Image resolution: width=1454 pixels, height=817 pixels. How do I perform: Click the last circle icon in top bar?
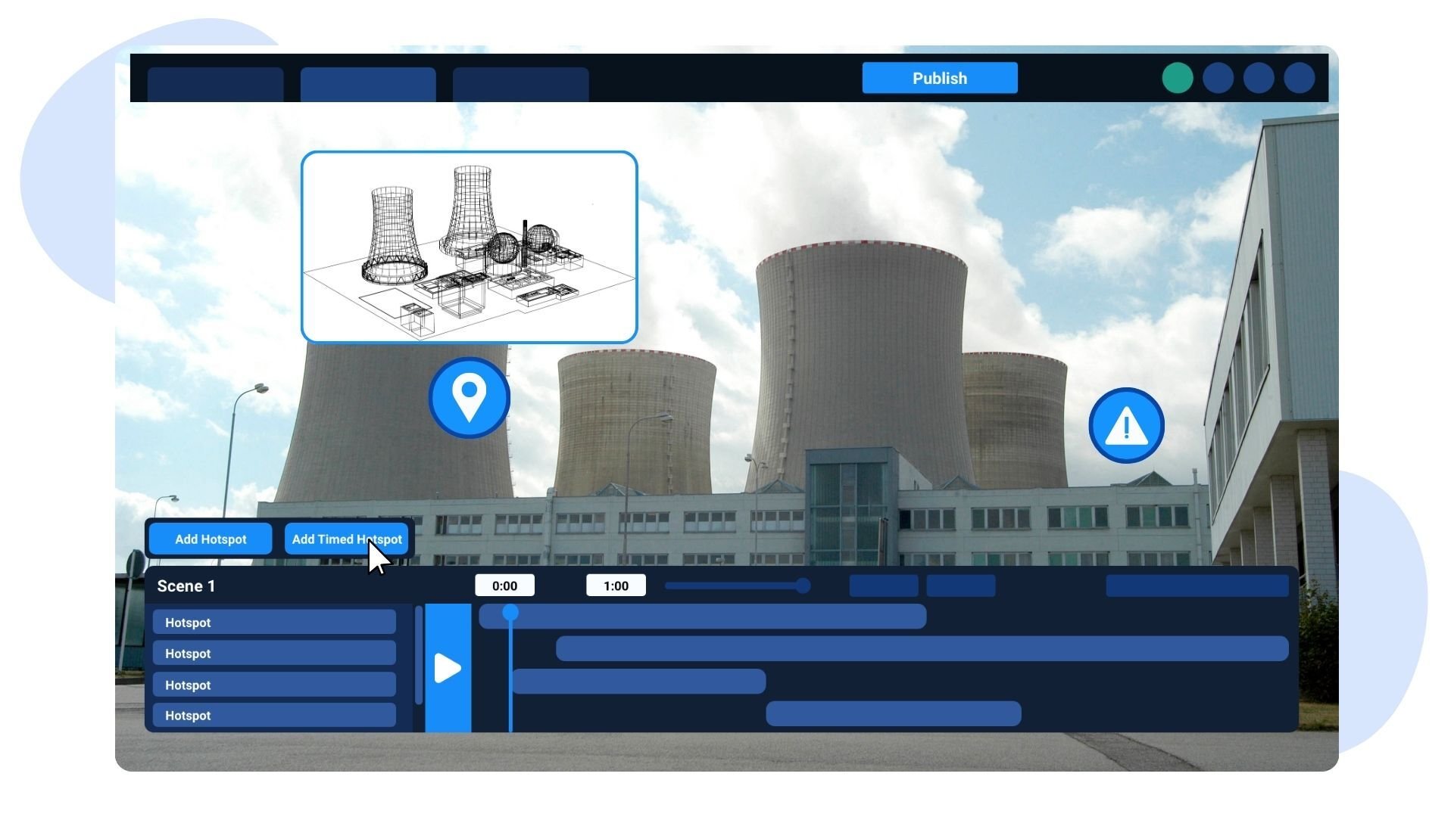1299,78
